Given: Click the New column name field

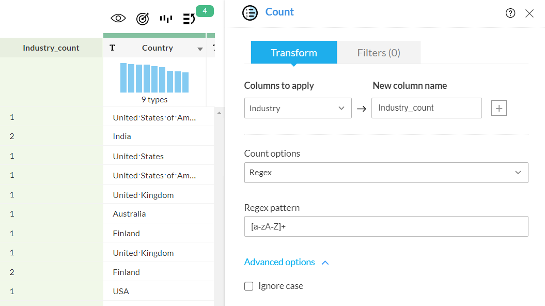Looking at the screenshot, I should point(426,108).
